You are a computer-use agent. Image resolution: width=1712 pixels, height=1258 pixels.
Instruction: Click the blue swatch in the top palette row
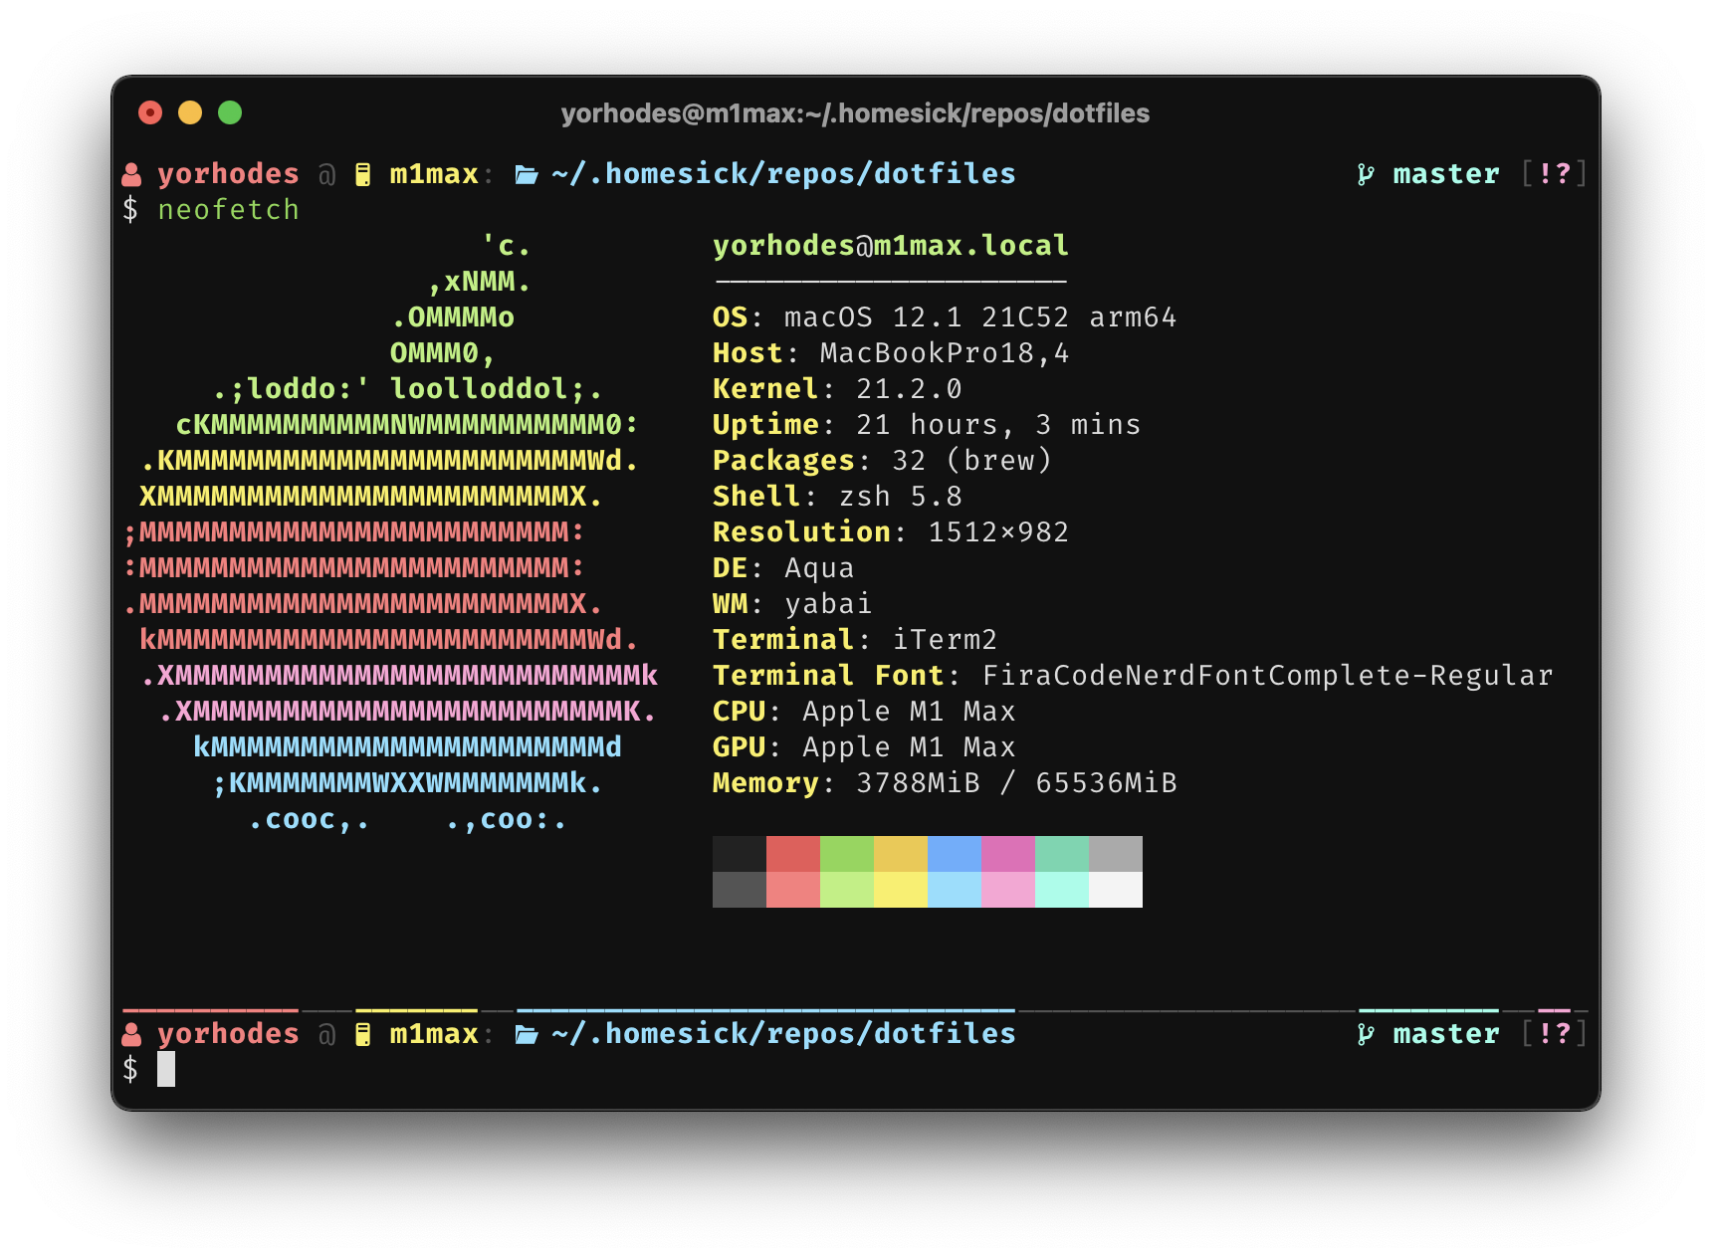[955, 854]
